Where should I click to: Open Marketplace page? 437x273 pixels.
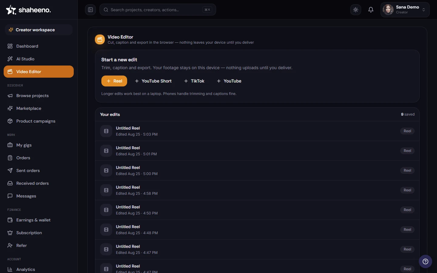tap(39, 108)
